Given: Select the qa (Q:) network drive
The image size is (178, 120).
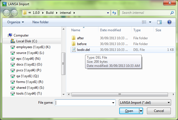Looking at the screenshot, I should coord(27,76).
